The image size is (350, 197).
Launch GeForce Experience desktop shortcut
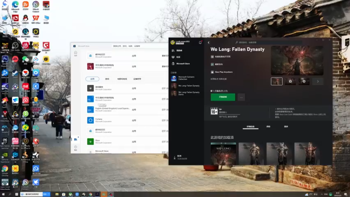pyautogui.click(x=5, y=156)
